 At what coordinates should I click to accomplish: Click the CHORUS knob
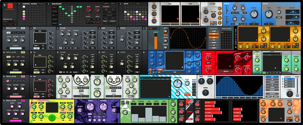tap(181, 104)
